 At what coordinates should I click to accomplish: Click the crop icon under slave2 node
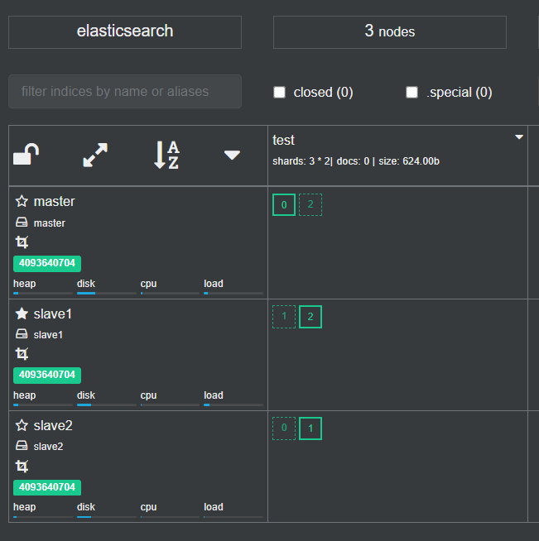22,467
